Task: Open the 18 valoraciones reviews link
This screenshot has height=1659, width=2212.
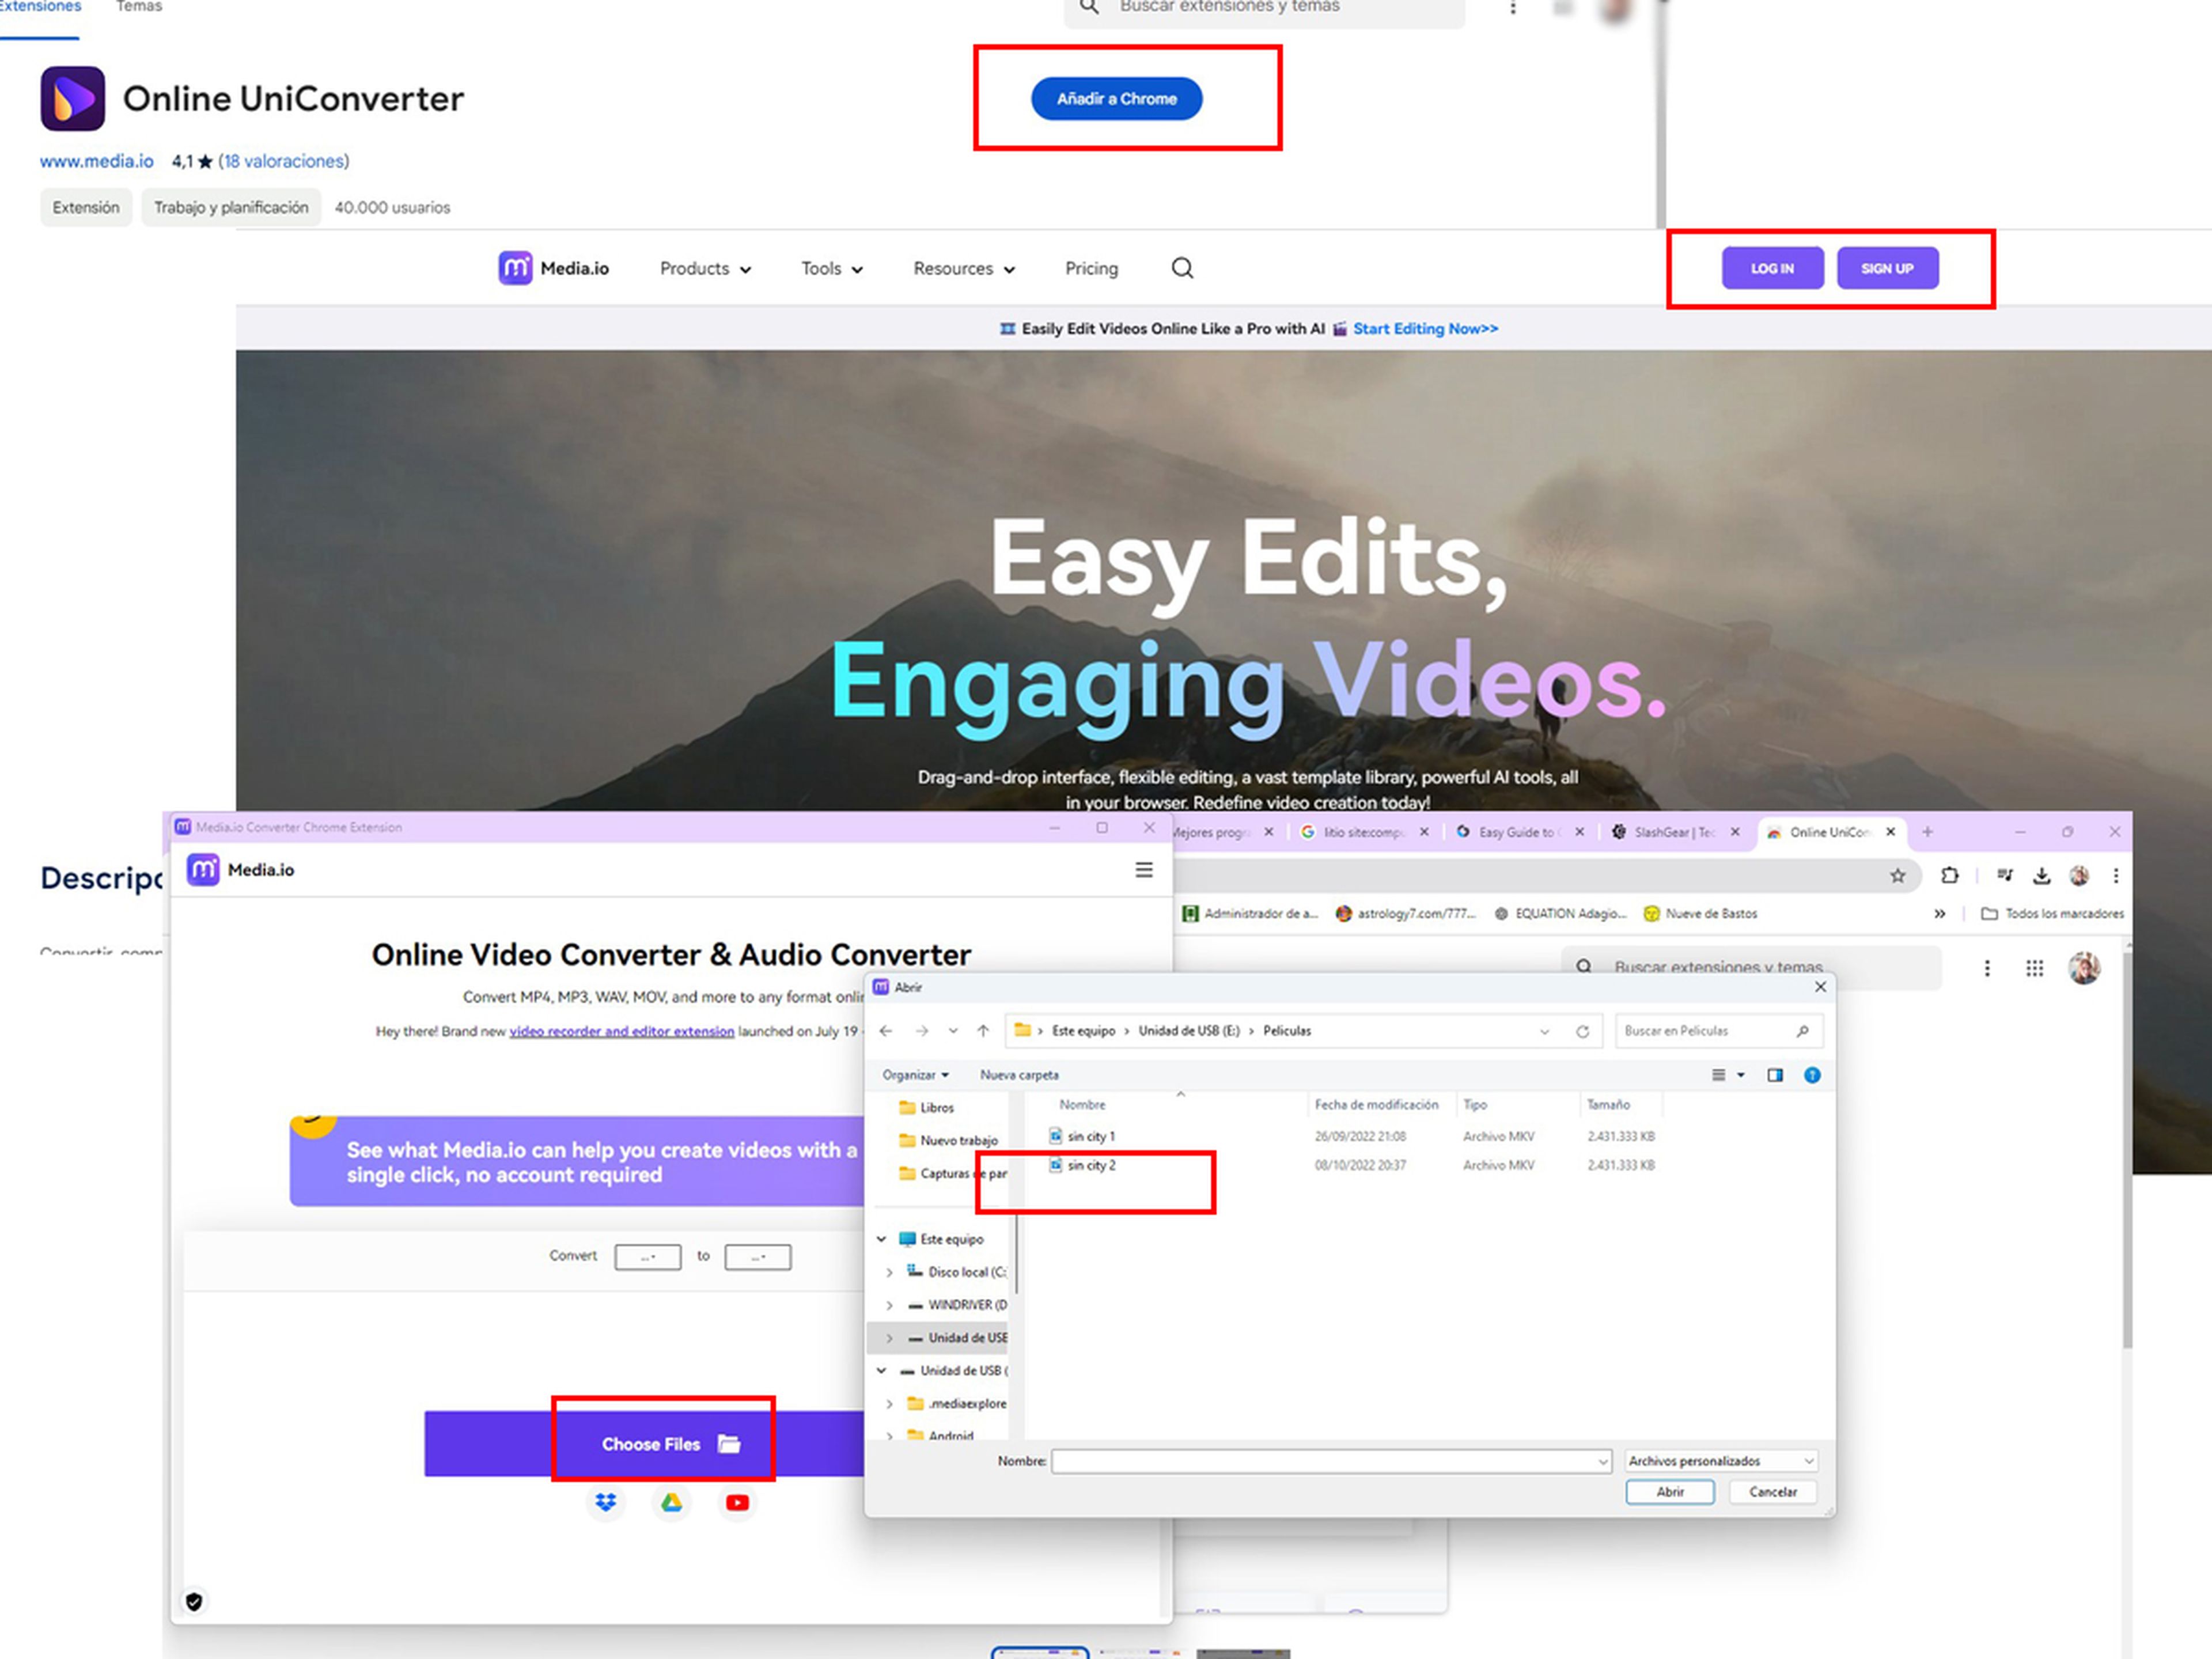Action: (283, 161)
